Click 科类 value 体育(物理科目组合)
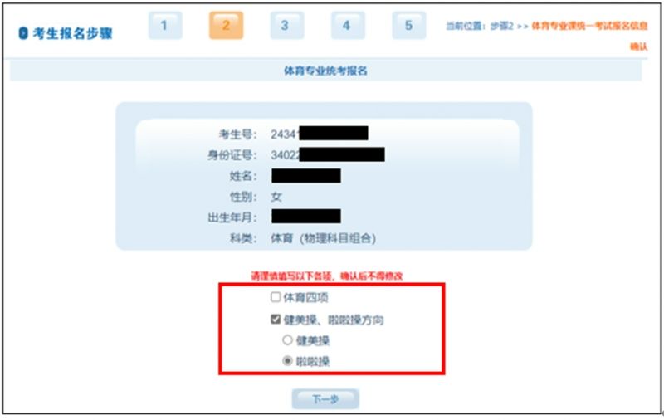Image resolution: width=664 pixels, height=420 pixels. 323,238
